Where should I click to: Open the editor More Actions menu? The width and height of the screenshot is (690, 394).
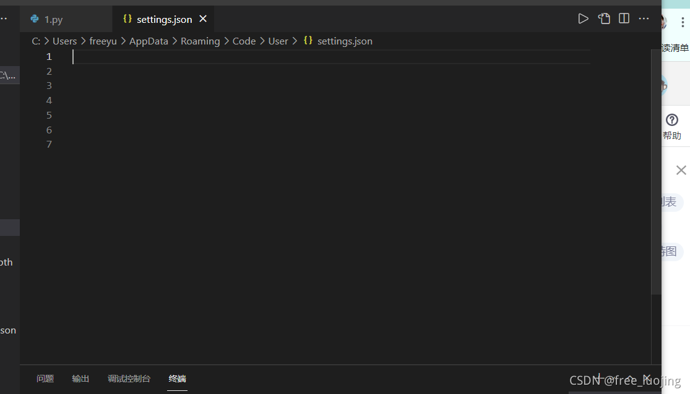click(x=644, y=19)
